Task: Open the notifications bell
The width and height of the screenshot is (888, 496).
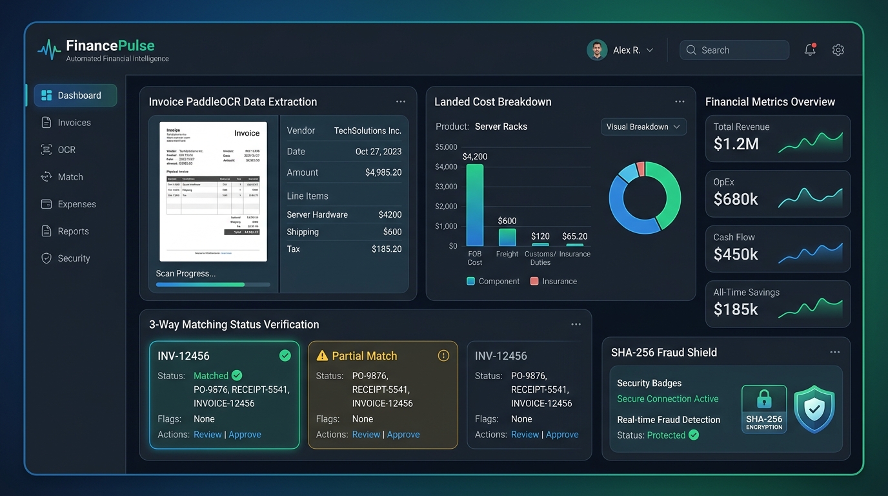Action: [810, 50]
